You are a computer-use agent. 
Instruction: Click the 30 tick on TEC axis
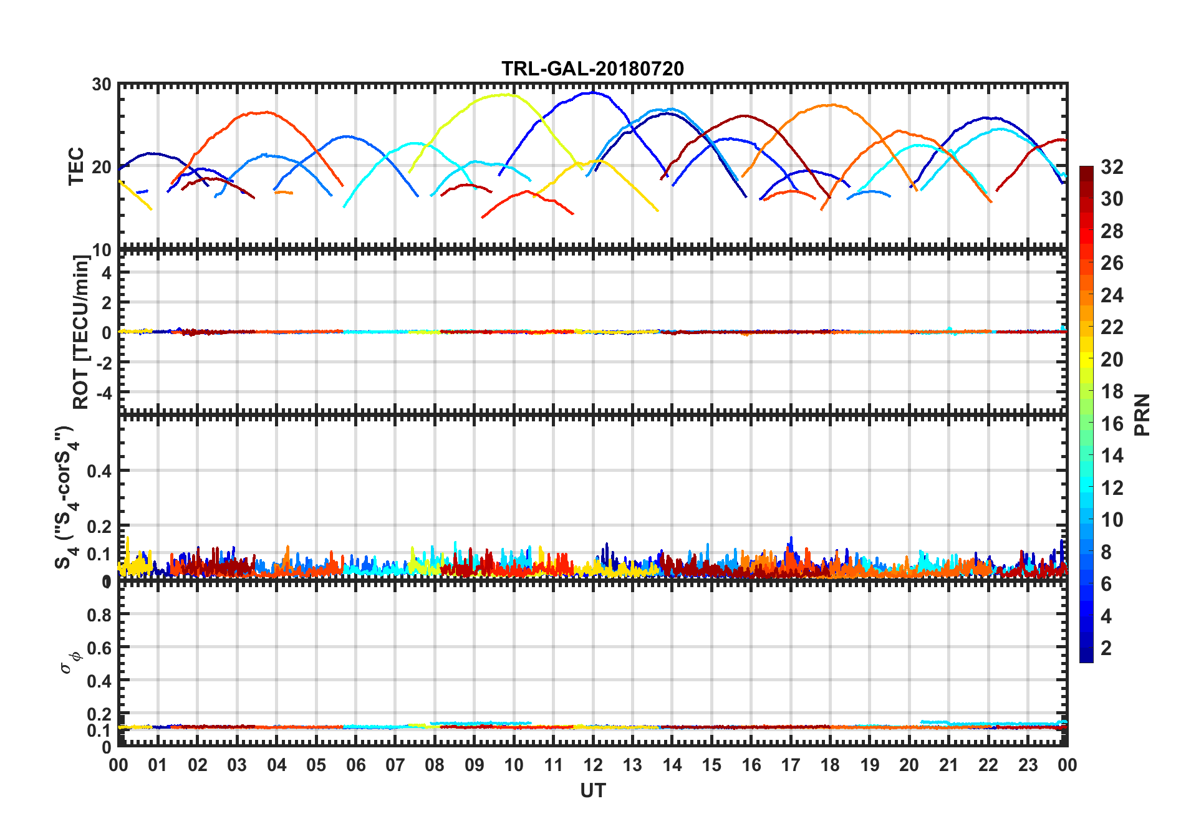(x=102, y=85)
